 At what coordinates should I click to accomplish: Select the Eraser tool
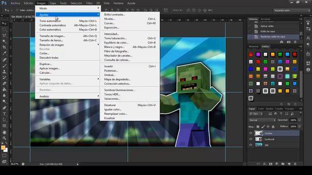(4, 84)
